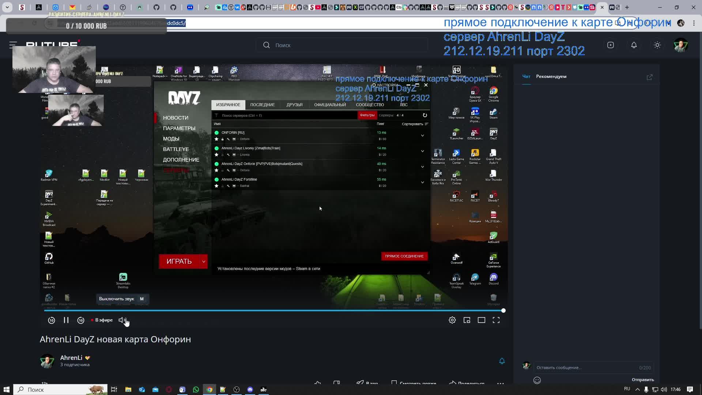Image resolution: width=702 pixels, height=395 pixels.
Task: Click Telegram desktop icon in stream
Action: [x=475, y=279]
